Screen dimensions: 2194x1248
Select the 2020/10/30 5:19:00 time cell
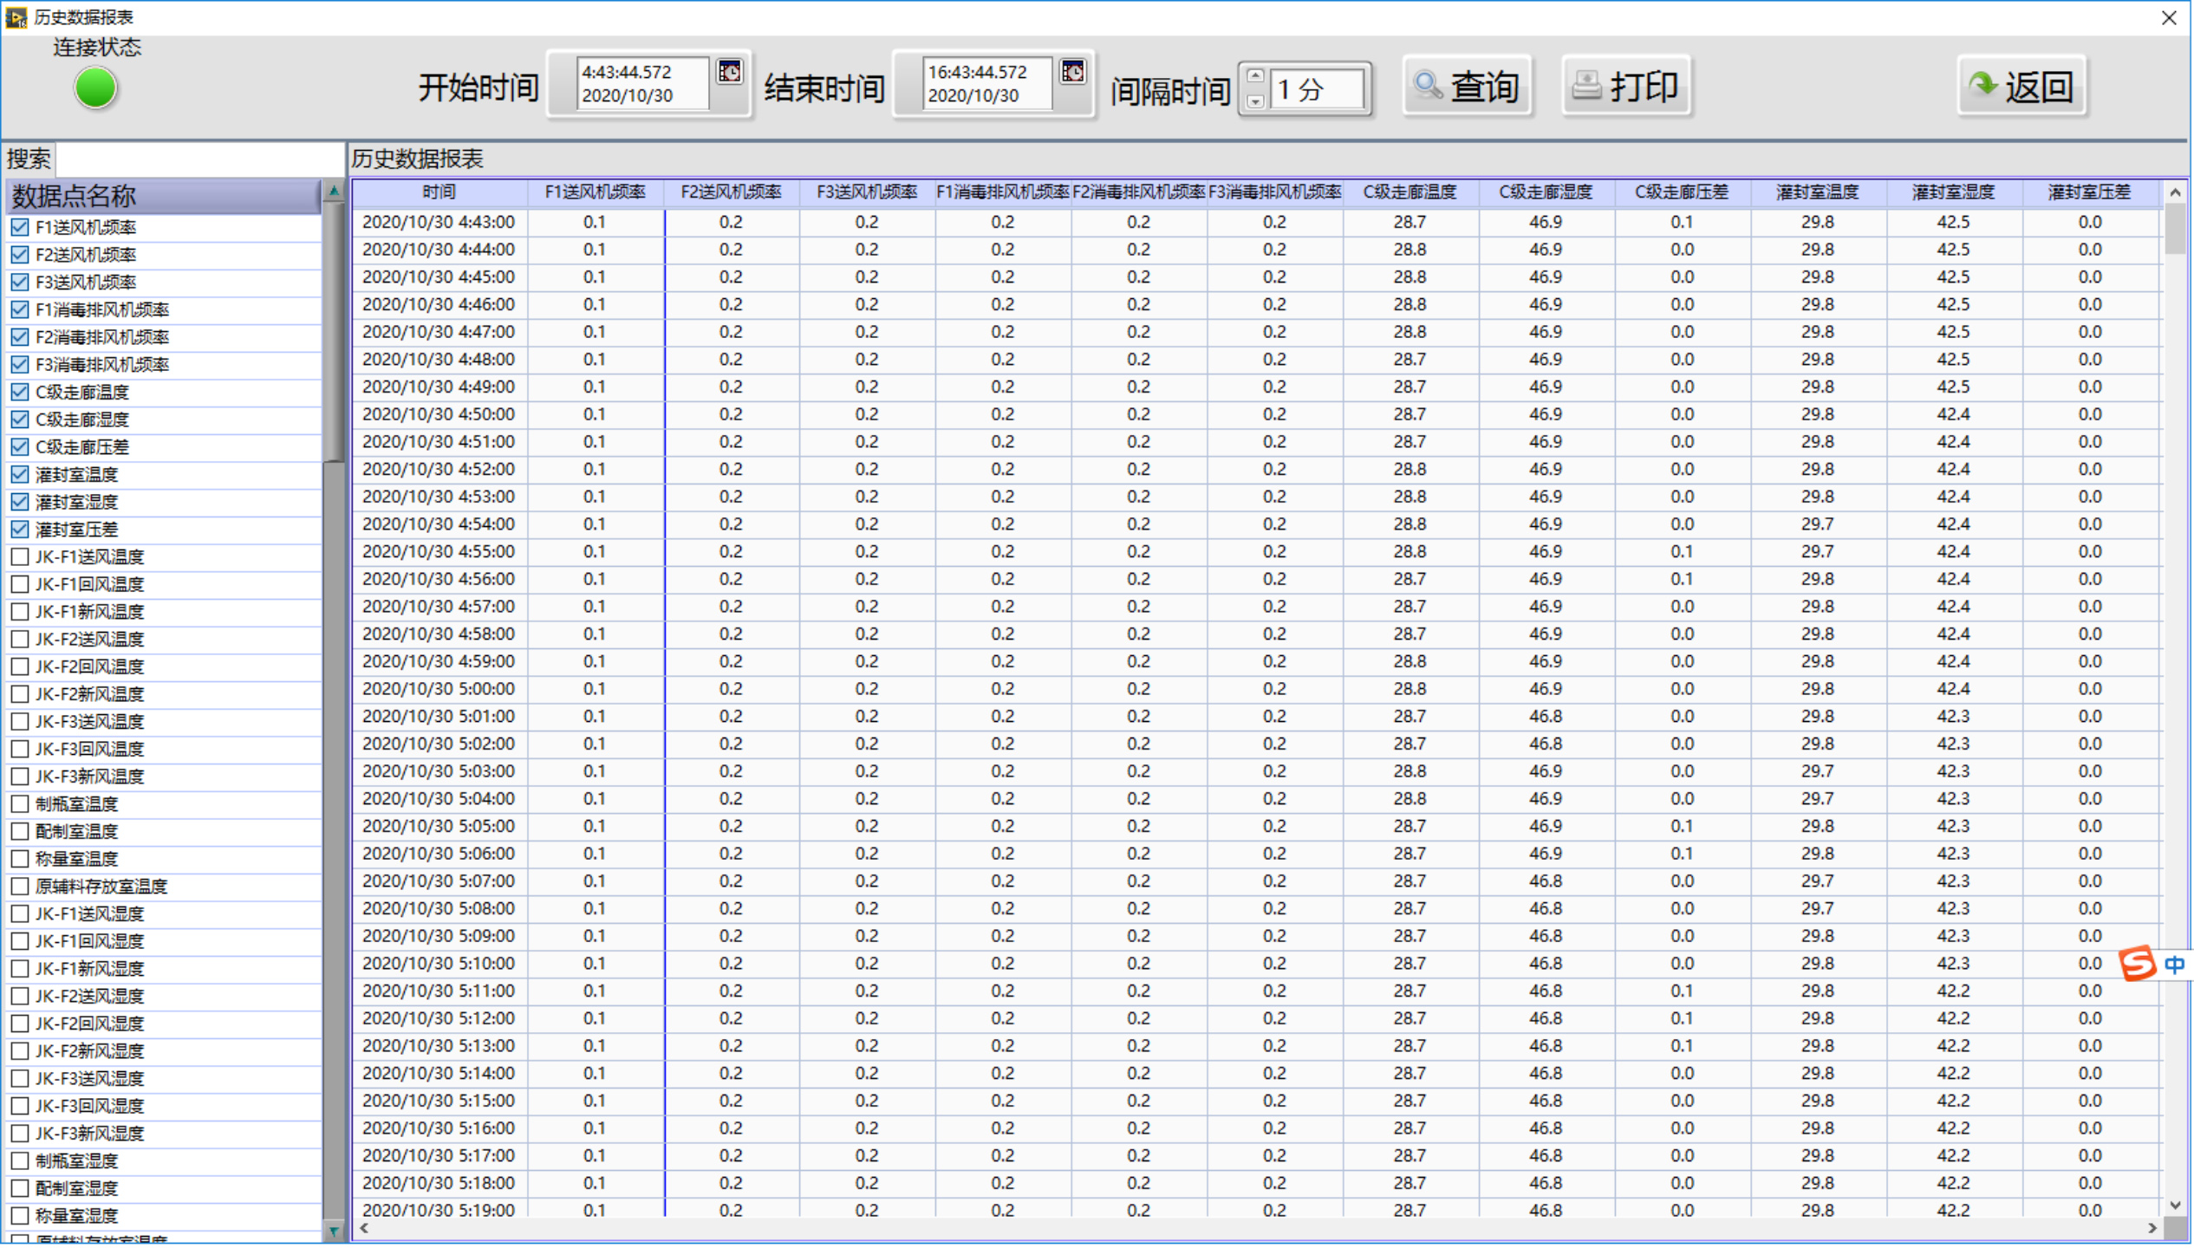(439, 1211)
